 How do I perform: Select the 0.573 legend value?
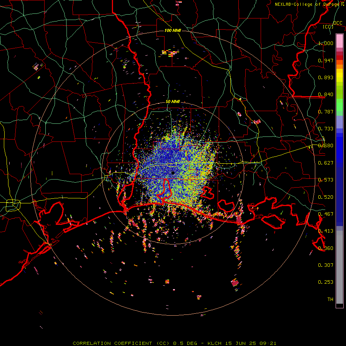point(326,180)
